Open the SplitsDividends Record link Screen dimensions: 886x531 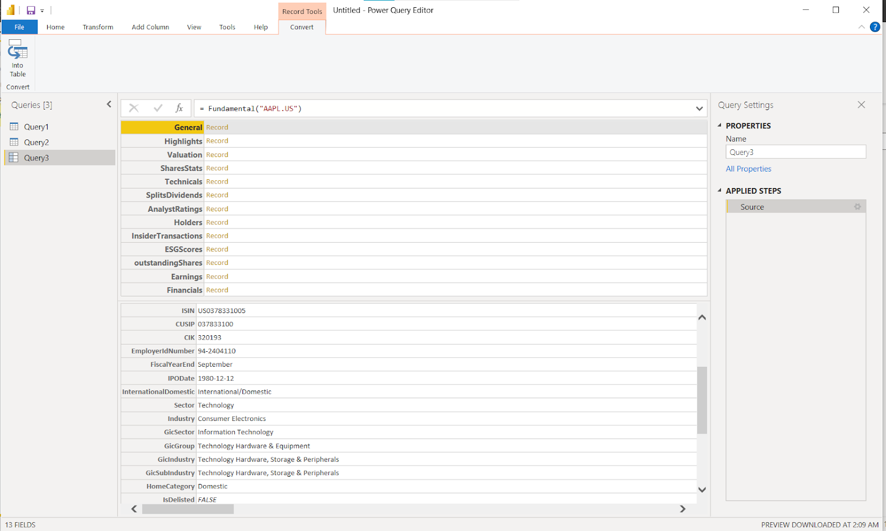tap(217, 195)
